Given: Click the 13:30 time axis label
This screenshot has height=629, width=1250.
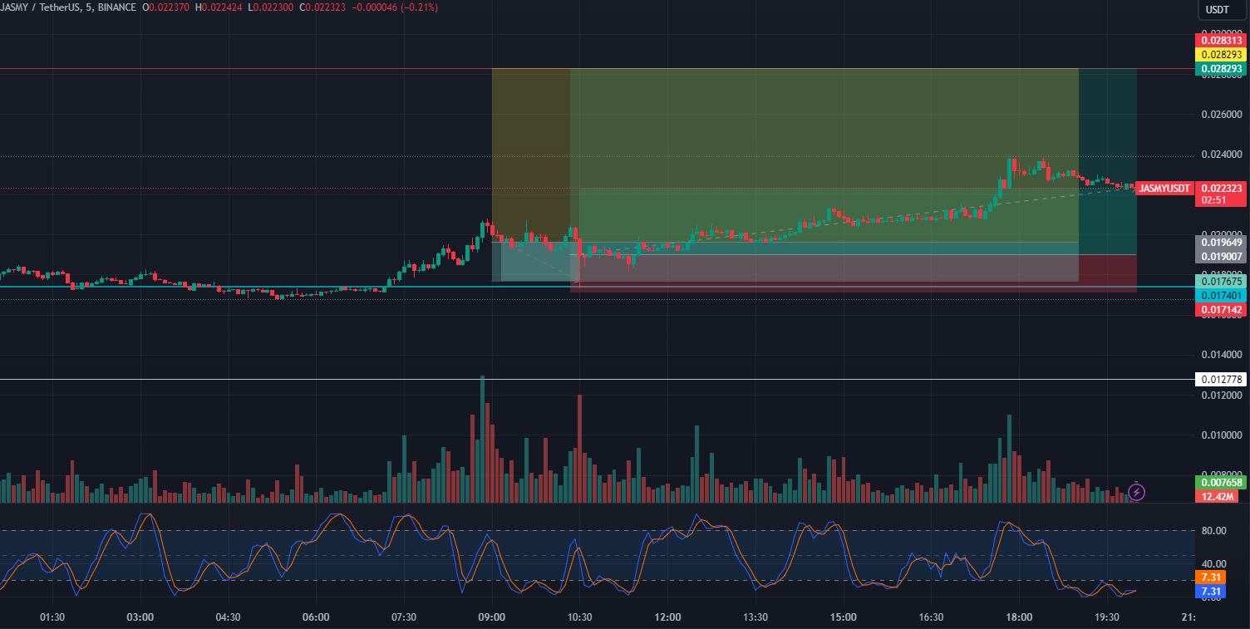Looking at the screenshot, I should click(x=755, y=617).
